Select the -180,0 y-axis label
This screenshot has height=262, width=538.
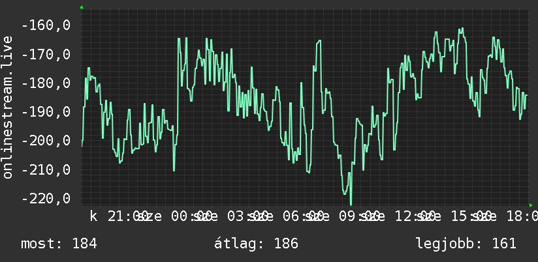[46, 83]
